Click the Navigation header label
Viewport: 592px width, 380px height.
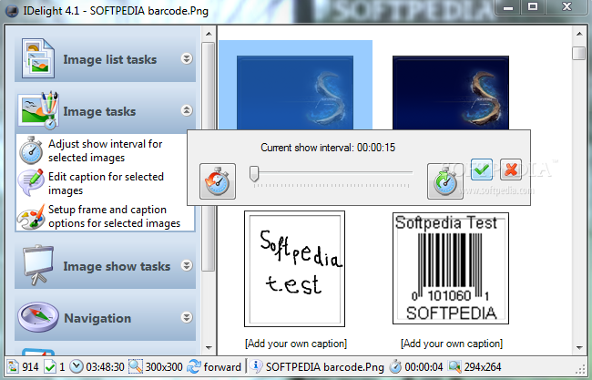tap(97, 318)
